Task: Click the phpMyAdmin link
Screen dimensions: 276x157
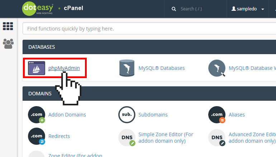Action: 64,68
